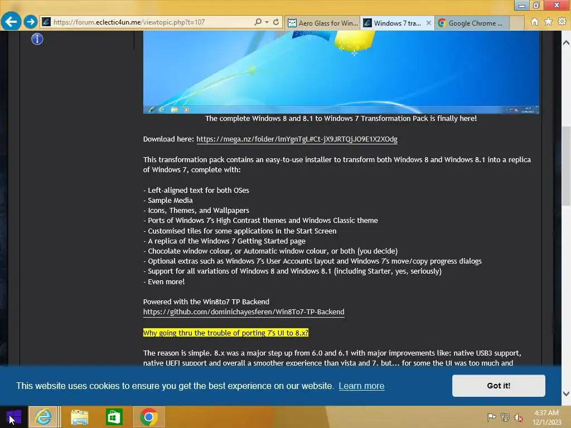Dismiss the cookie banner with Got it!
Screen dimensions: 571x428
click(x=499, y=386)
